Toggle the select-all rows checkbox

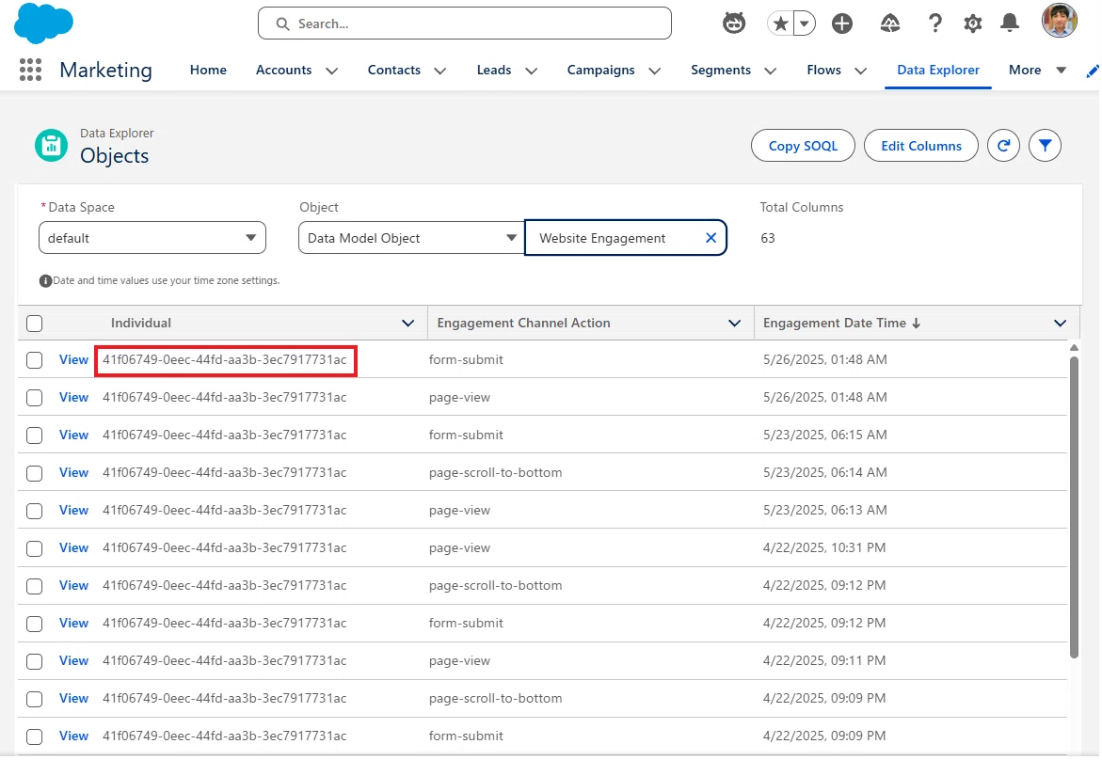(35, 324)
